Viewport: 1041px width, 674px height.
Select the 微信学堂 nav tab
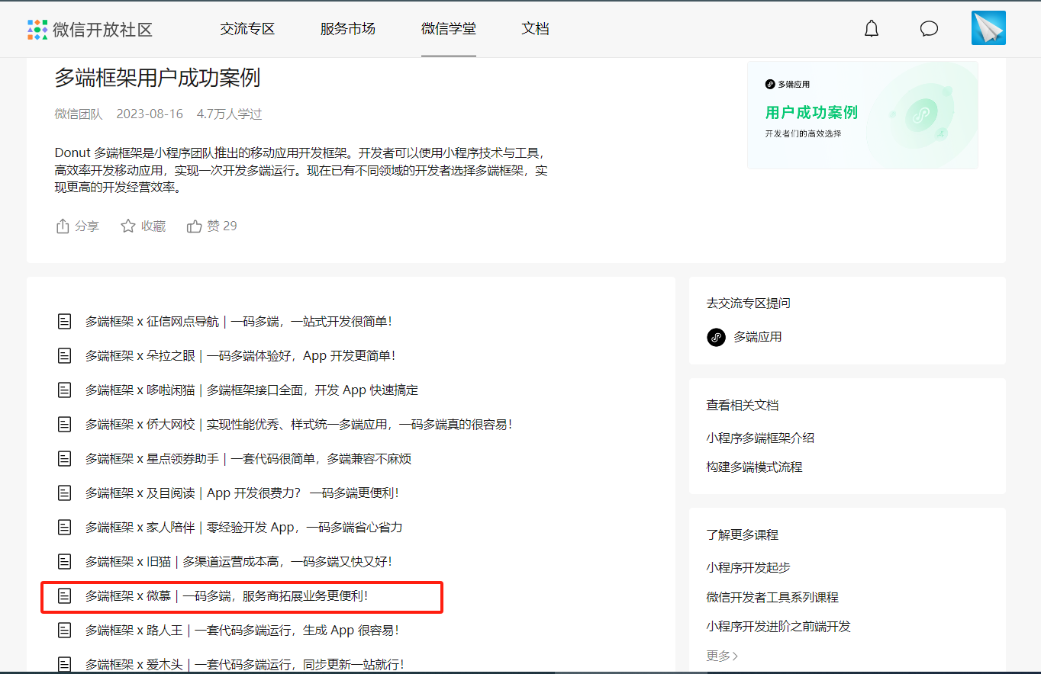[x=448, y=29]
